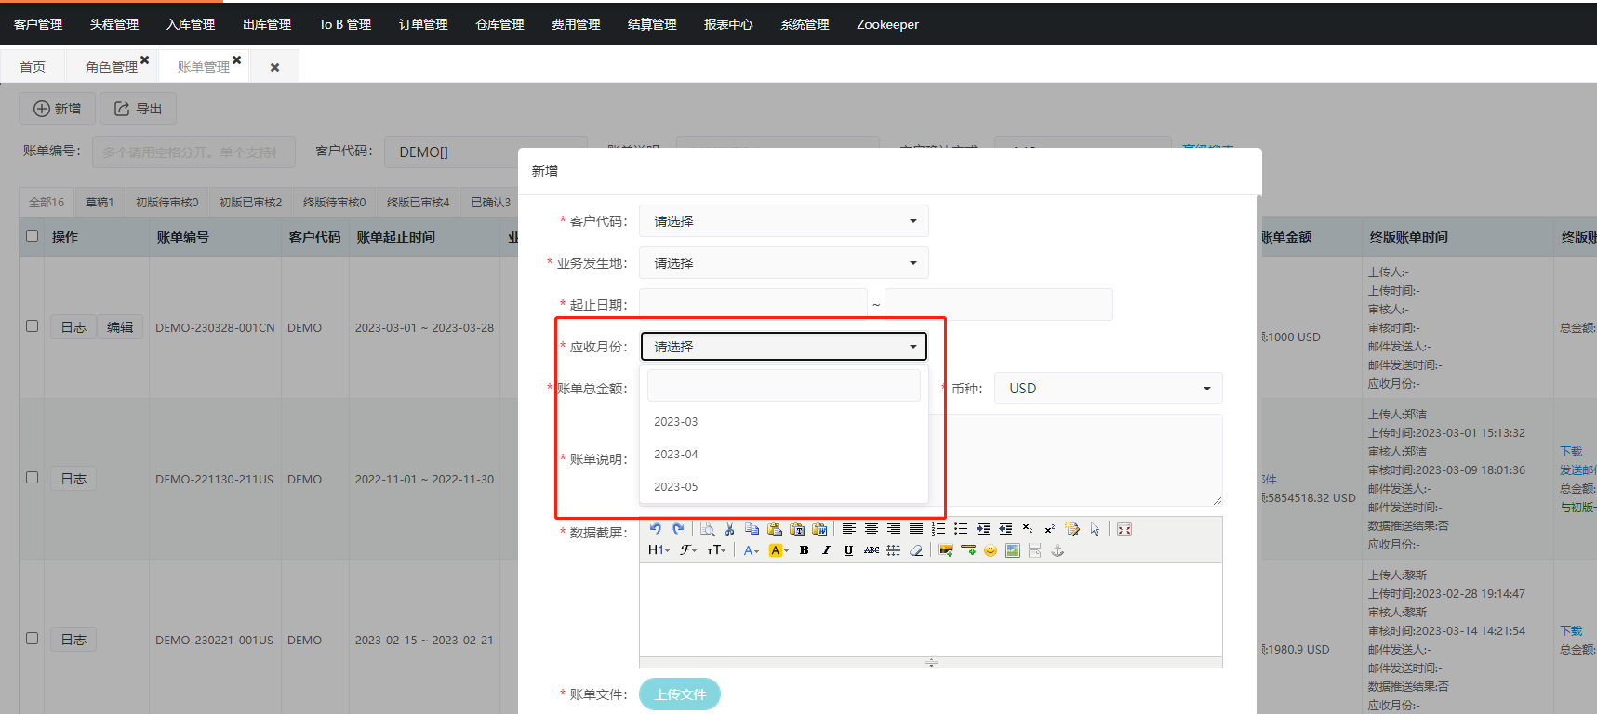Image resolution: width=1597 pixels, height=714 pixels.
Task: Click the search box inside the month dropdown
Action: pyautogui.click(x=783, y=386)
